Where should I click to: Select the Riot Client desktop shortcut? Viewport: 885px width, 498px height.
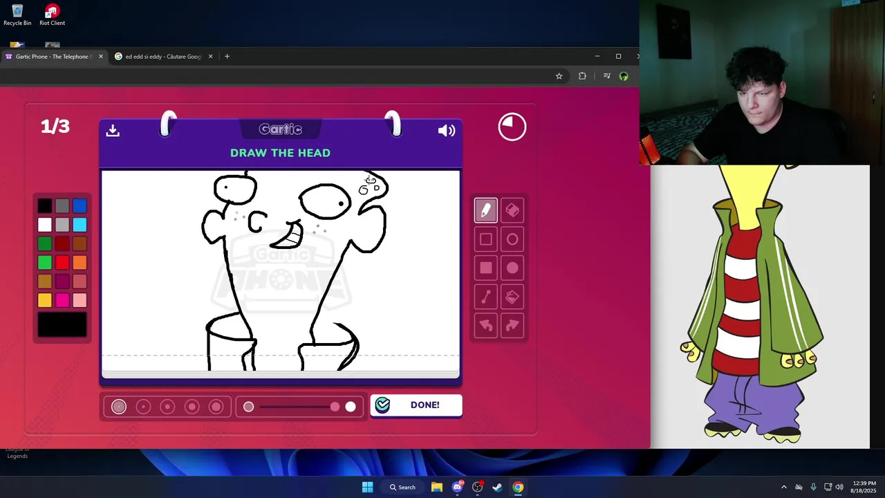(52, 15)
